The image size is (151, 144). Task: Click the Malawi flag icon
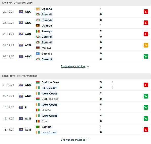[x=38, y=48]
